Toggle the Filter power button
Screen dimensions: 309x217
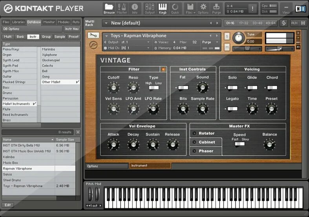coord(163,69)
